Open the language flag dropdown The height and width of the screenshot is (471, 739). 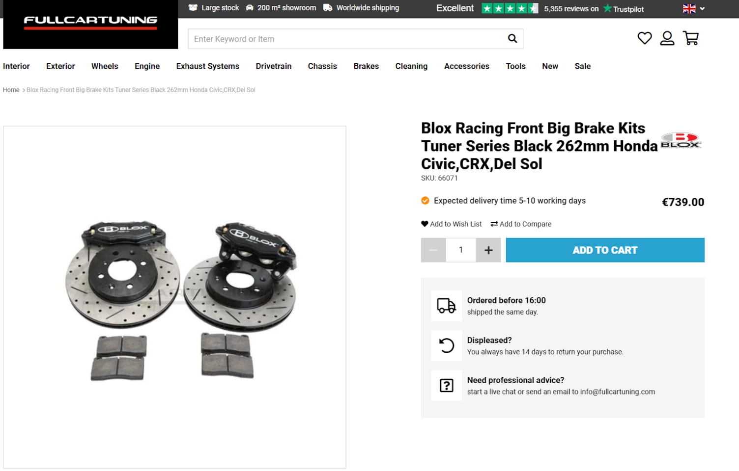pyautogui.click(x=693, y=8)
